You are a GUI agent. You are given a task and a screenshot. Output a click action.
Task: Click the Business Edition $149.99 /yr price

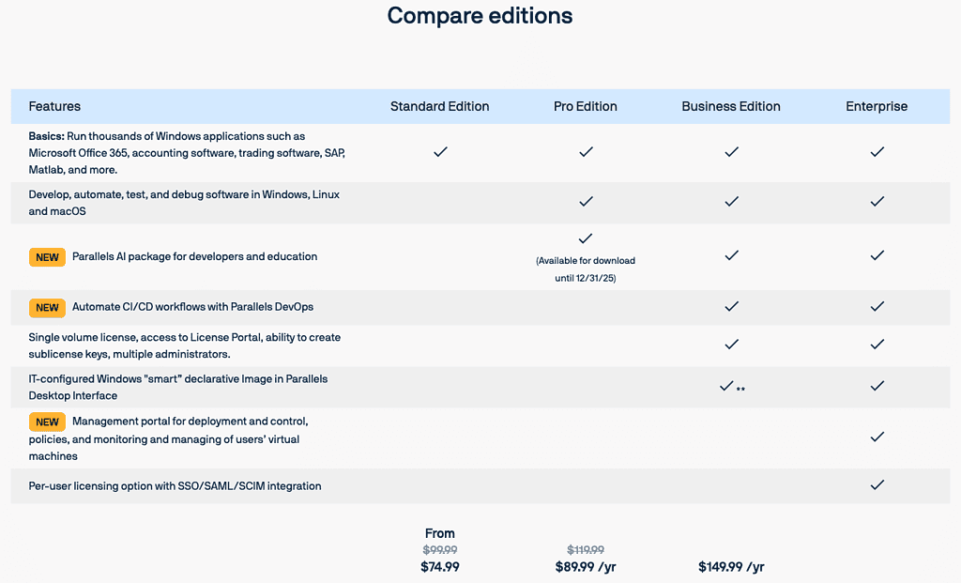pyautogui.click(x=731, y=567)
